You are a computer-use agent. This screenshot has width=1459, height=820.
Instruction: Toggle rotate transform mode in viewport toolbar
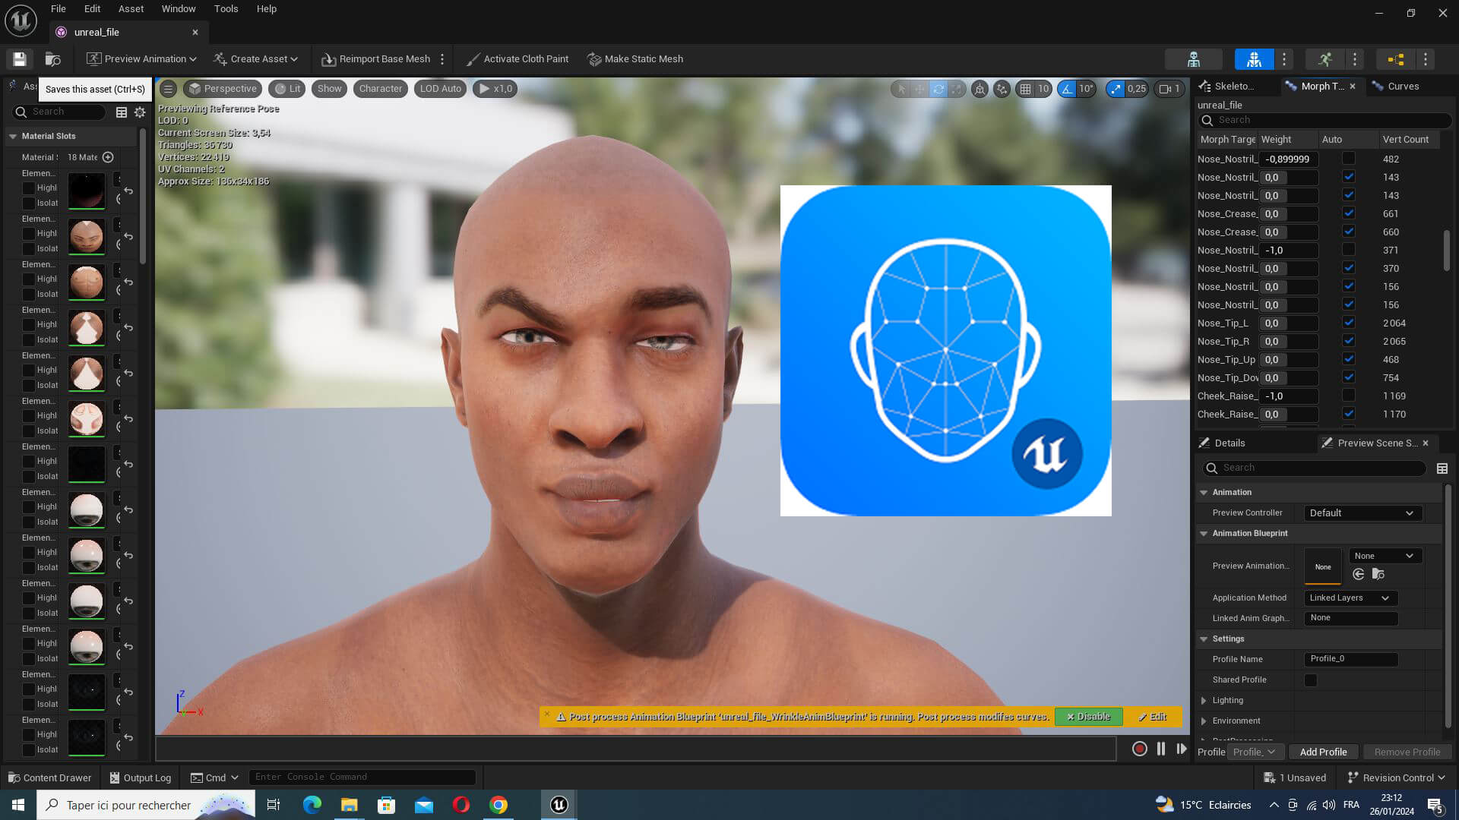tap(938, 89)
